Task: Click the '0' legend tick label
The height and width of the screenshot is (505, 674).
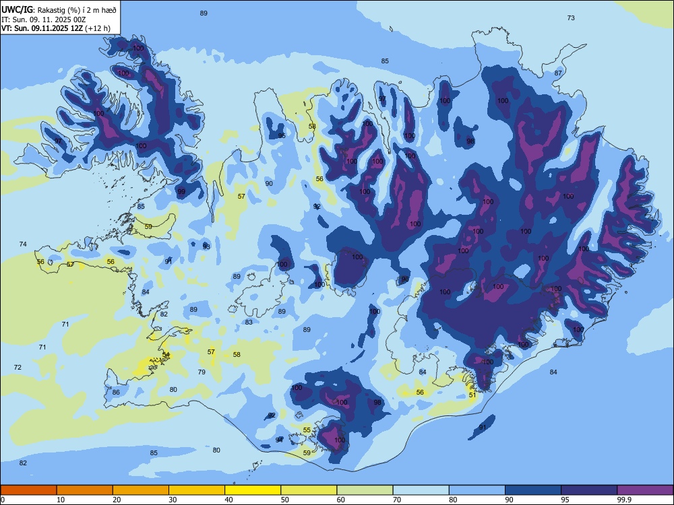Action: pyautogui.click(x=3, y=500)
